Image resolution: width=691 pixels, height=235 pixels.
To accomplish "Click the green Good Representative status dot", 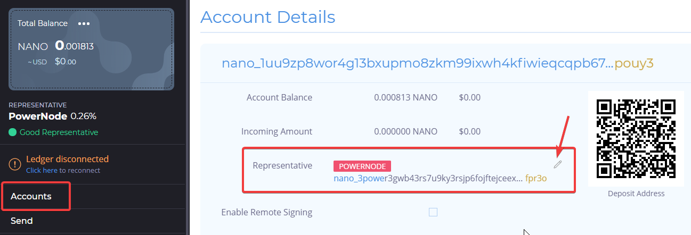I will click(13, 132).
